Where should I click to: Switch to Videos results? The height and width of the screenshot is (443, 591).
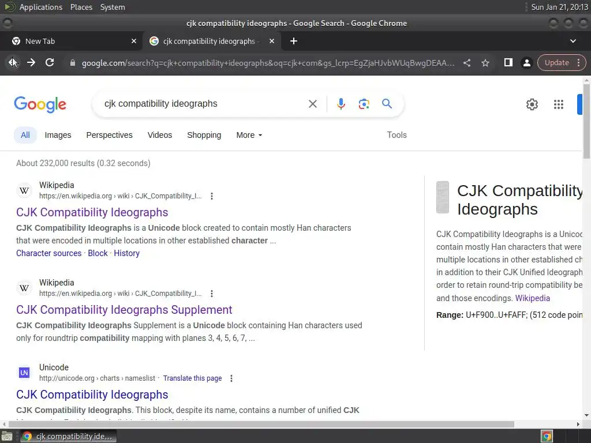(x=160, y=135)
